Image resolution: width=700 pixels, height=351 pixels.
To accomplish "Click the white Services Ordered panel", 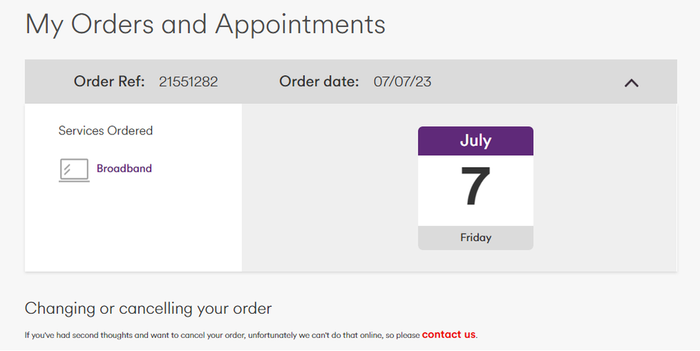I will click(133, 188).
